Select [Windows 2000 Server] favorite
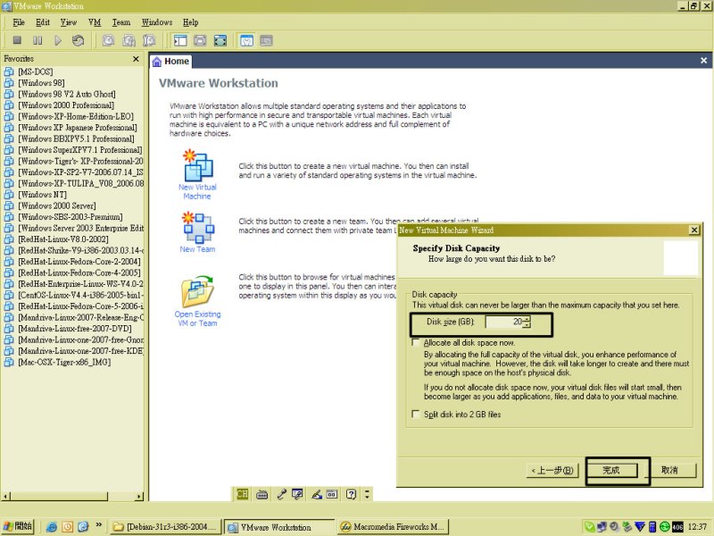714x536 pixels. (57, 205)
